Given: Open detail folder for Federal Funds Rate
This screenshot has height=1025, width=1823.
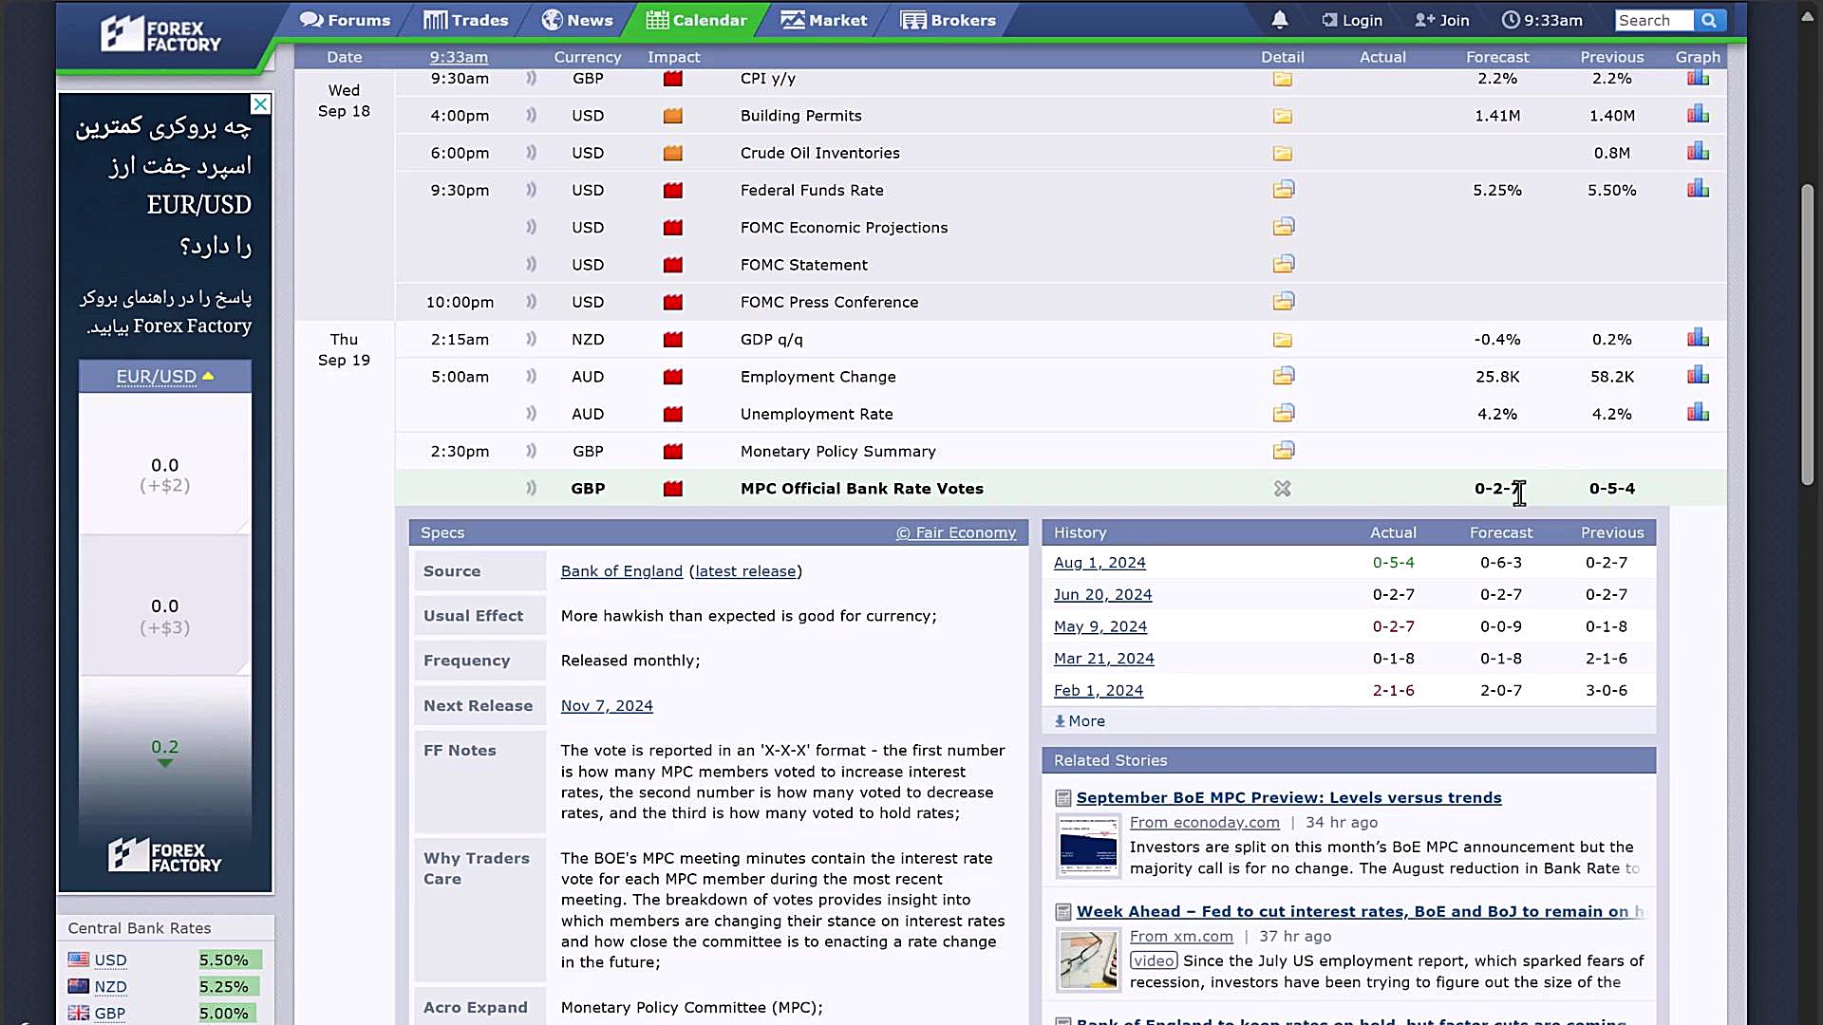Looking at the screenshot, I should tap(1283, 190).
